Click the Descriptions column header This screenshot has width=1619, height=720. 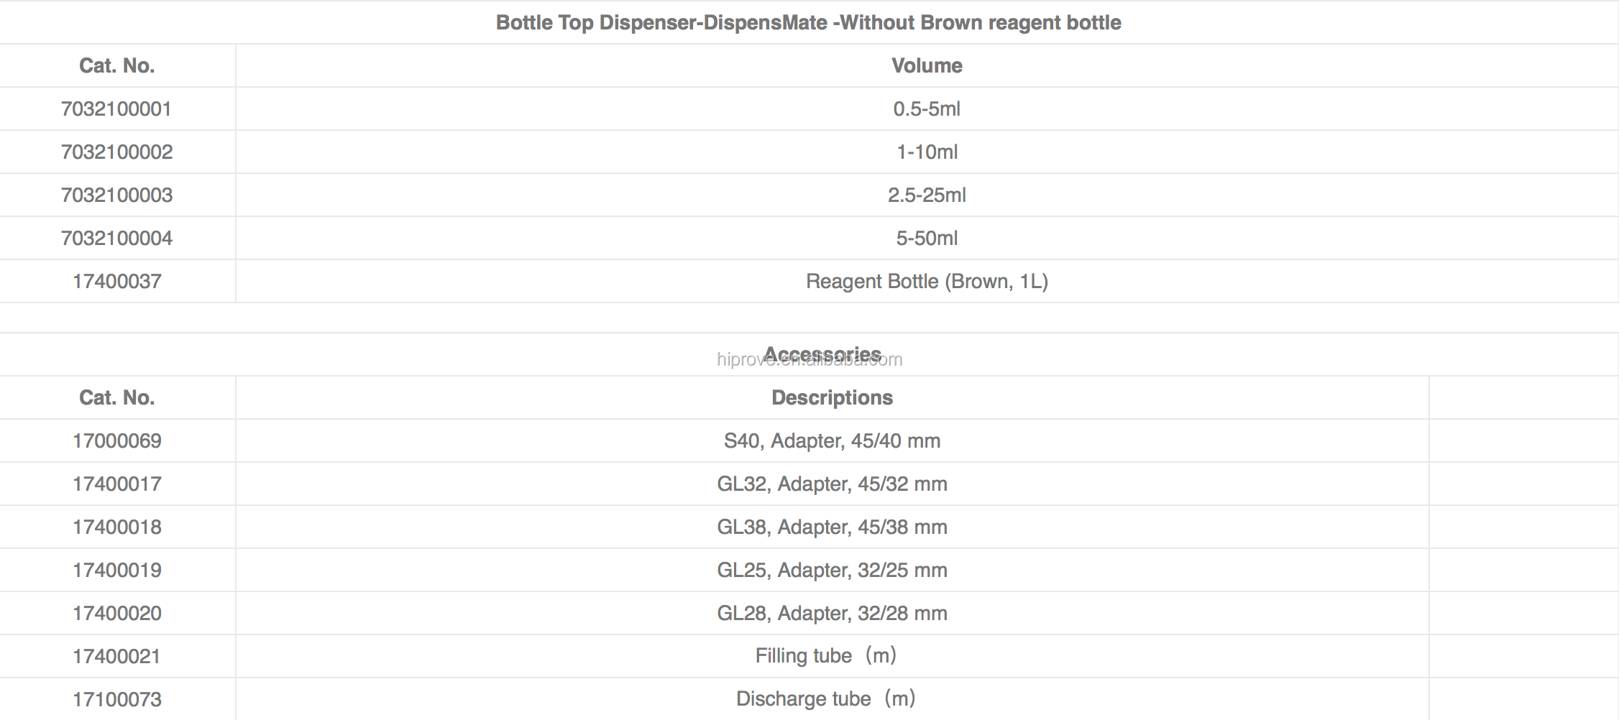point(832,398)
